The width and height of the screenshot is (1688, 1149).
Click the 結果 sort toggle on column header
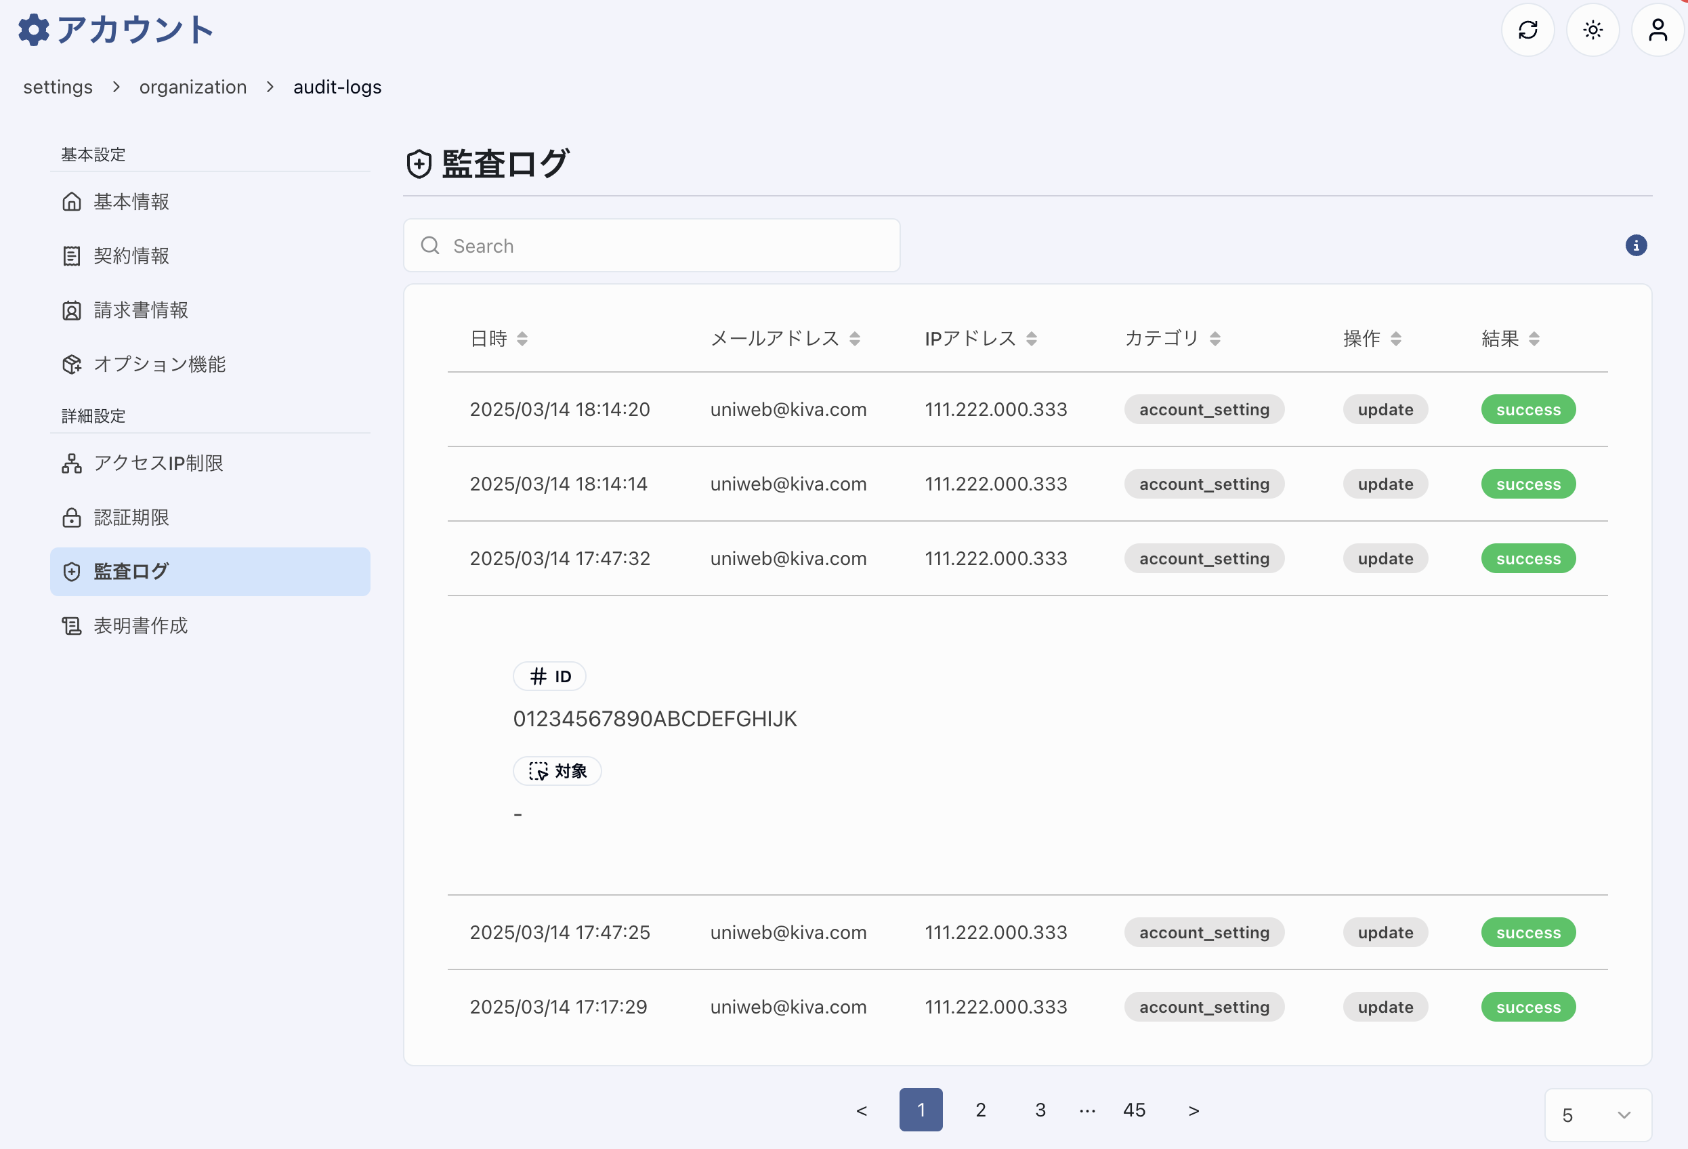pos(1533,339)
